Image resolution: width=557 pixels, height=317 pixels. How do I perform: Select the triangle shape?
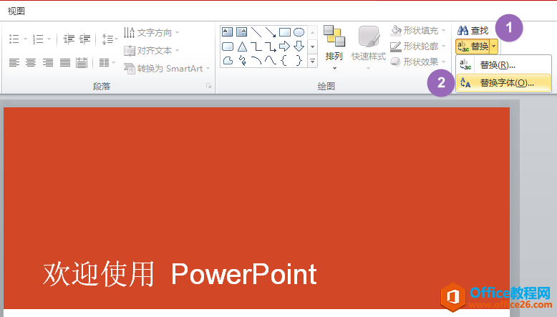pos(242,46)
